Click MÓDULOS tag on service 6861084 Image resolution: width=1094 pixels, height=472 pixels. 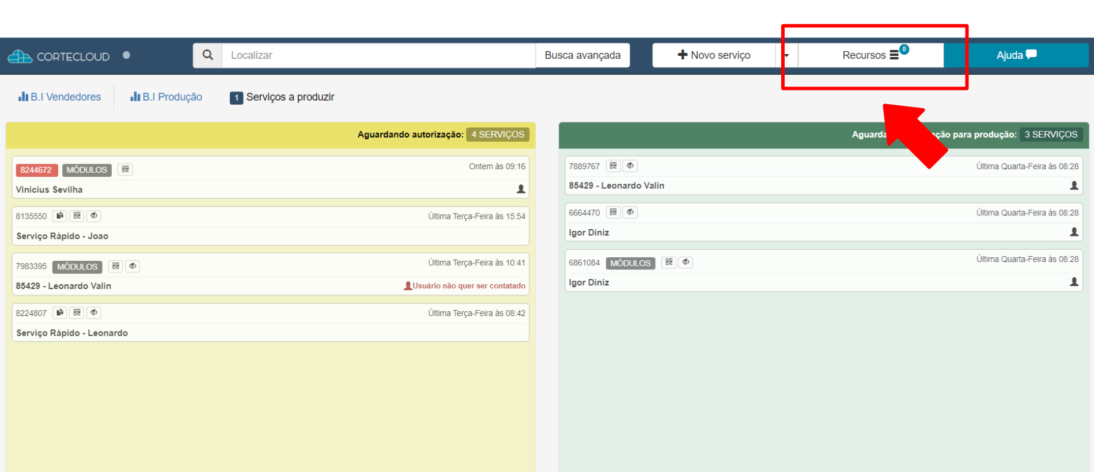point(630,263)
